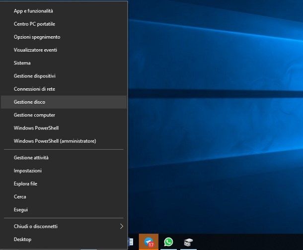This screenshot has height=250, width=303.
Task: Open App e funzionalità
Action: pos(64,11)
